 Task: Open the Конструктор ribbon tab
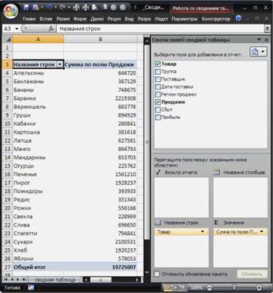tap(216, 19)
